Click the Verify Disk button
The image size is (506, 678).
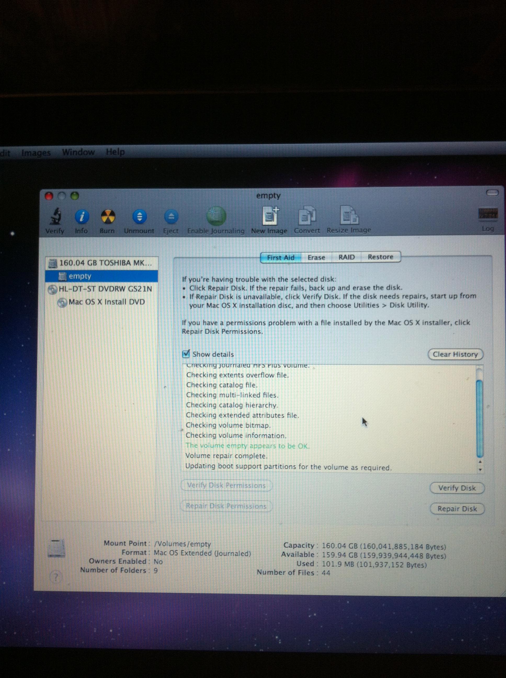pyautogui.click(x=457, y=488)
